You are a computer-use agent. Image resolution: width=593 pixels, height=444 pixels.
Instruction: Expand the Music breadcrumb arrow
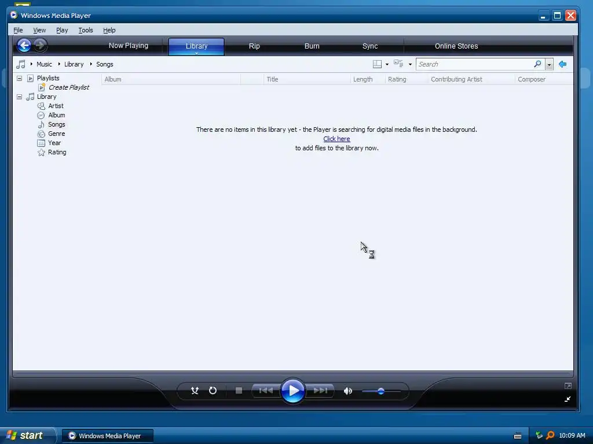click(x=31, y=64)
